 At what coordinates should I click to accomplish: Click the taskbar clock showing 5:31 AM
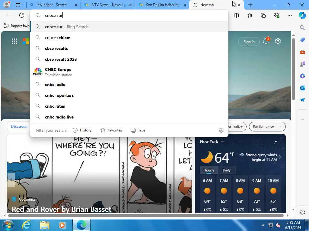click(293, 225)
